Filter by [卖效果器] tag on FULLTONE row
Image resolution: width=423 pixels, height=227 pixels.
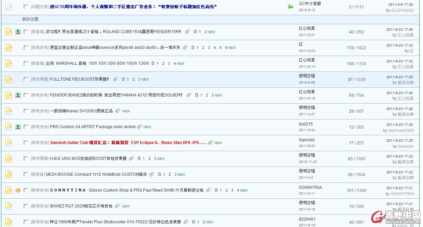point(40,79)
